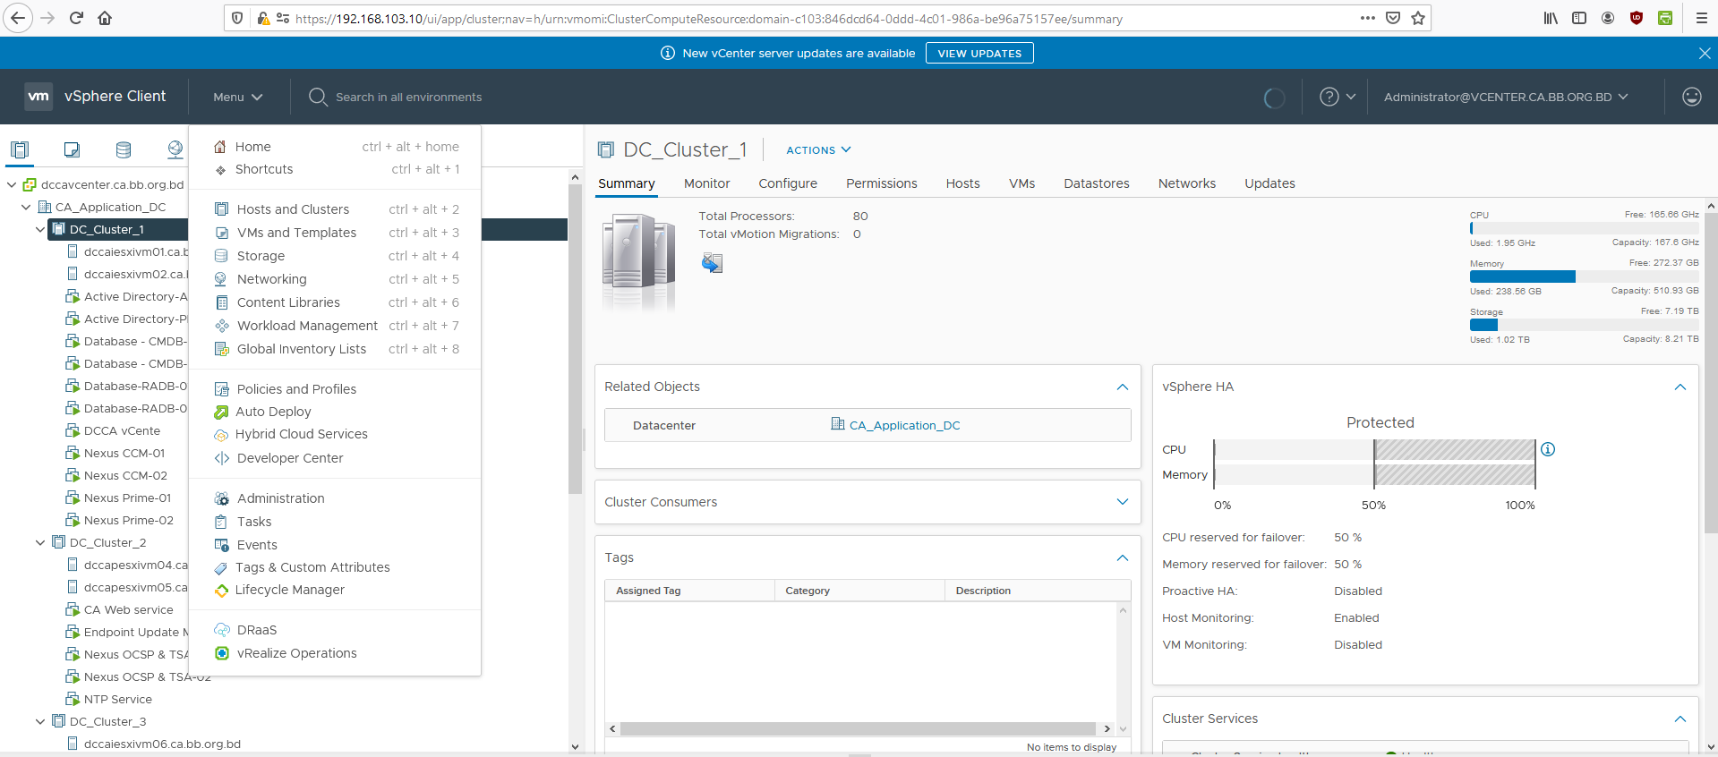1718x757 pixels.
Task: Click the browser back arrow
Action: [x=18, y=18]
